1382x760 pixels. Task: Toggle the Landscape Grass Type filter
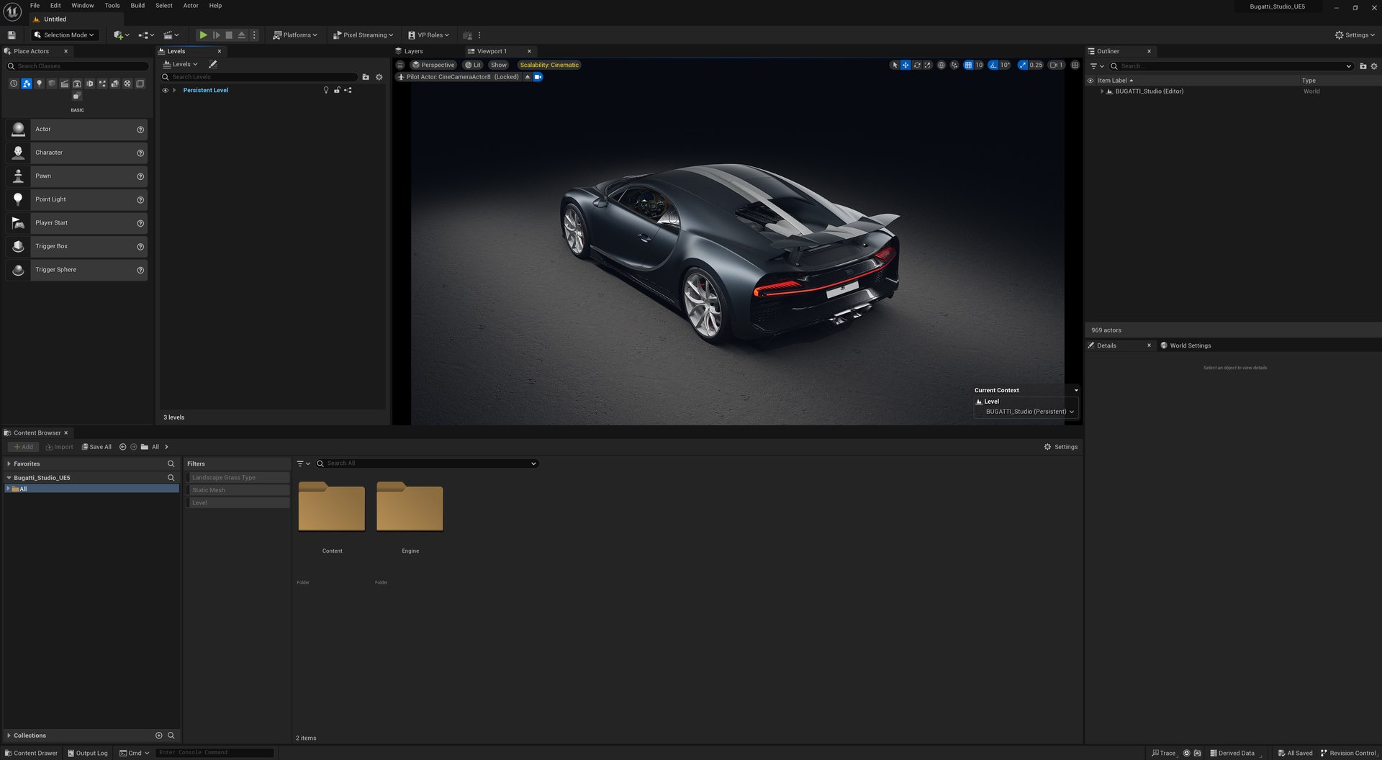pyautogui.click(x=238, y=478)
